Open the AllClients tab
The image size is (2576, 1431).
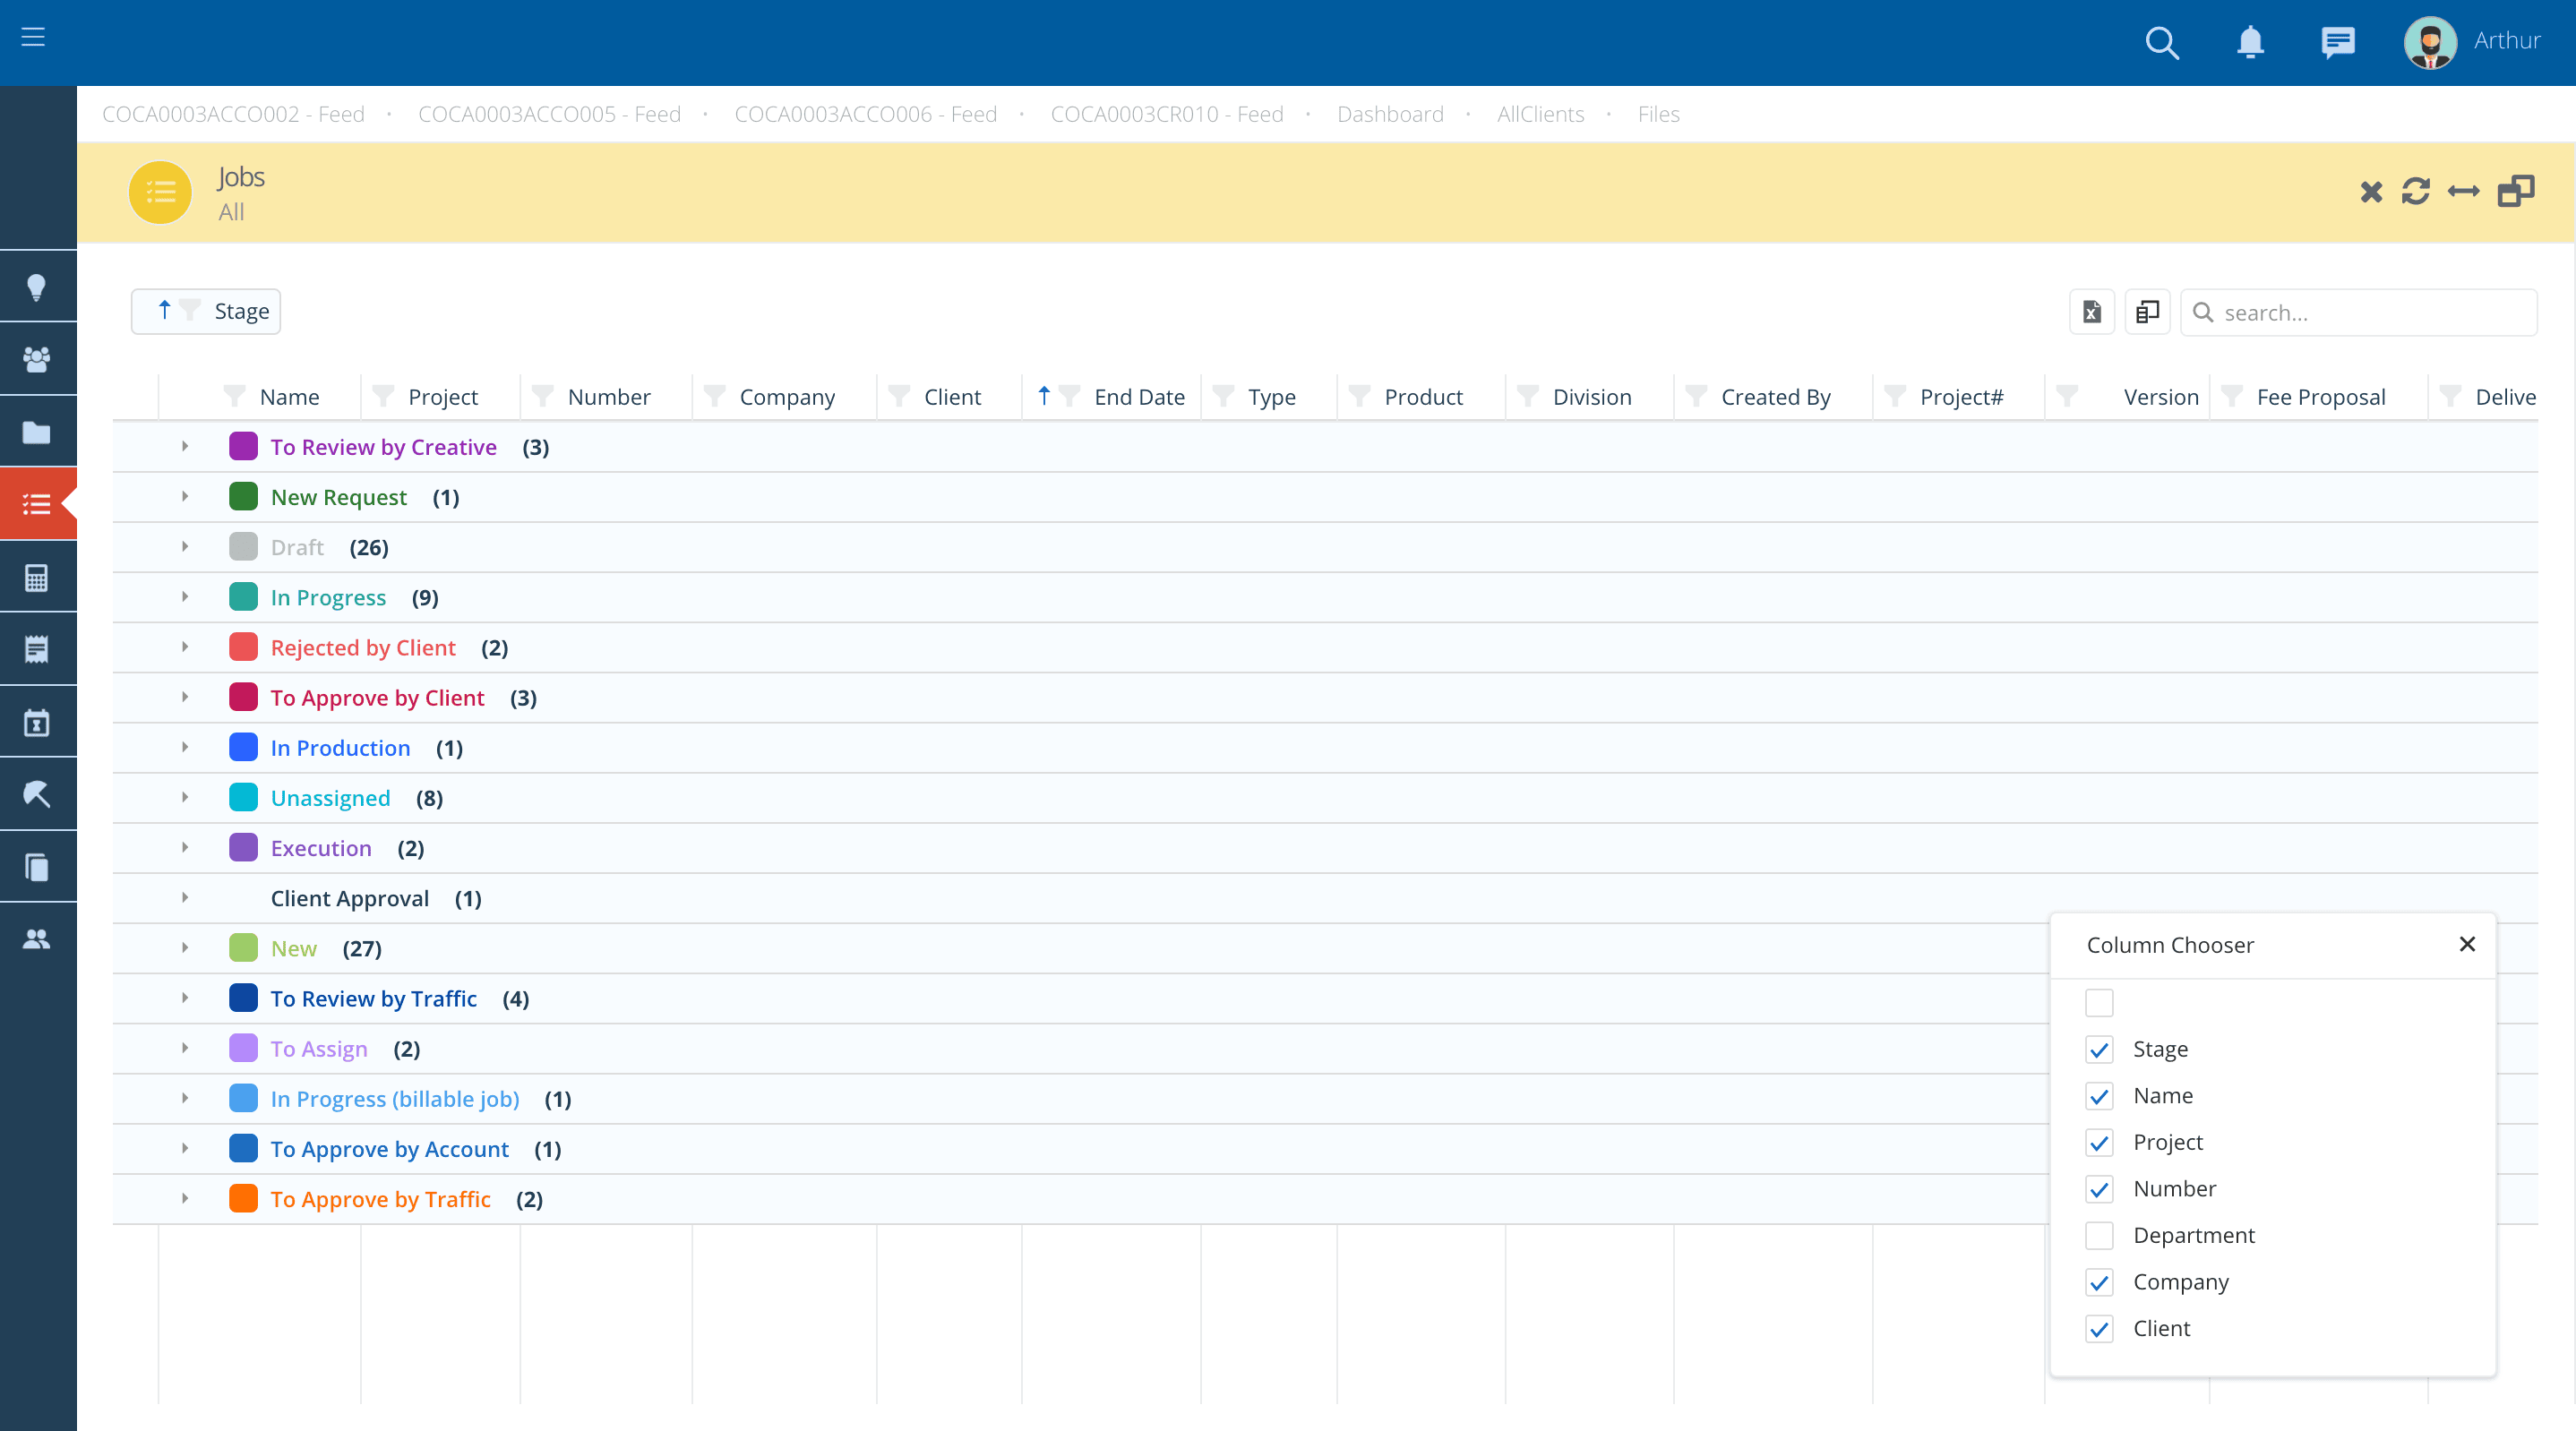1540,114
